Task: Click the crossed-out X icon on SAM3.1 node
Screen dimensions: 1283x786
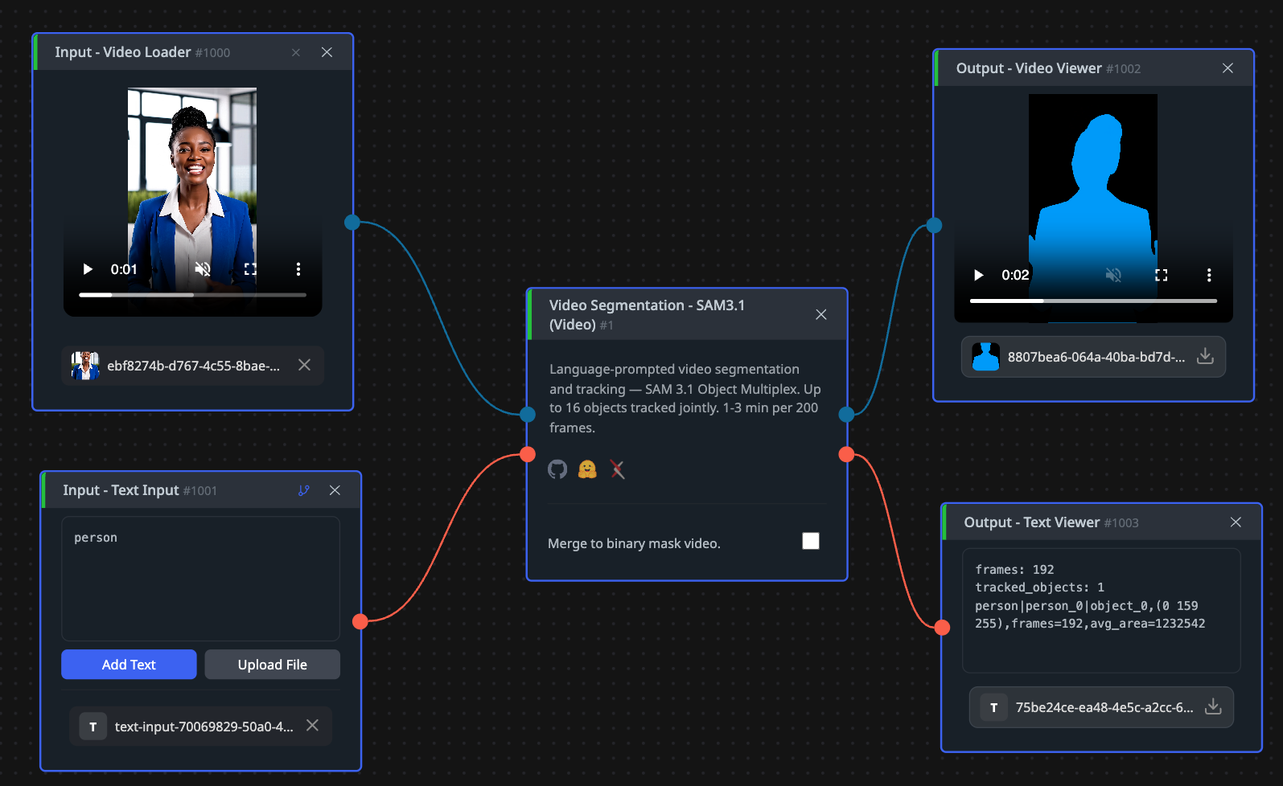Action: 618,469
